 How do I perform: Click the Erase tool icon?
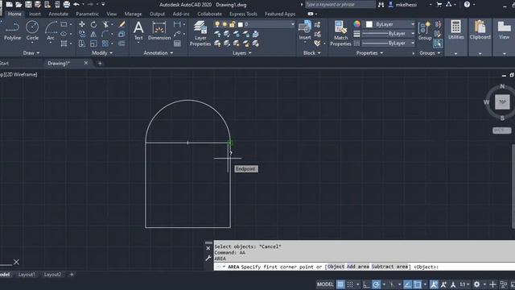[x=122, y=24]
